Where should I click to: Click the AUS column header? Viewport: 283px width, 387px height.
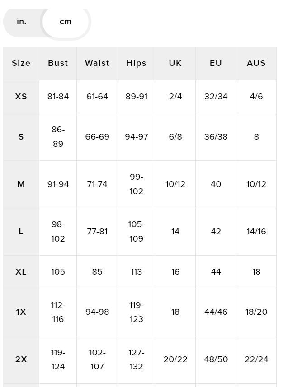tap(256, 63)
